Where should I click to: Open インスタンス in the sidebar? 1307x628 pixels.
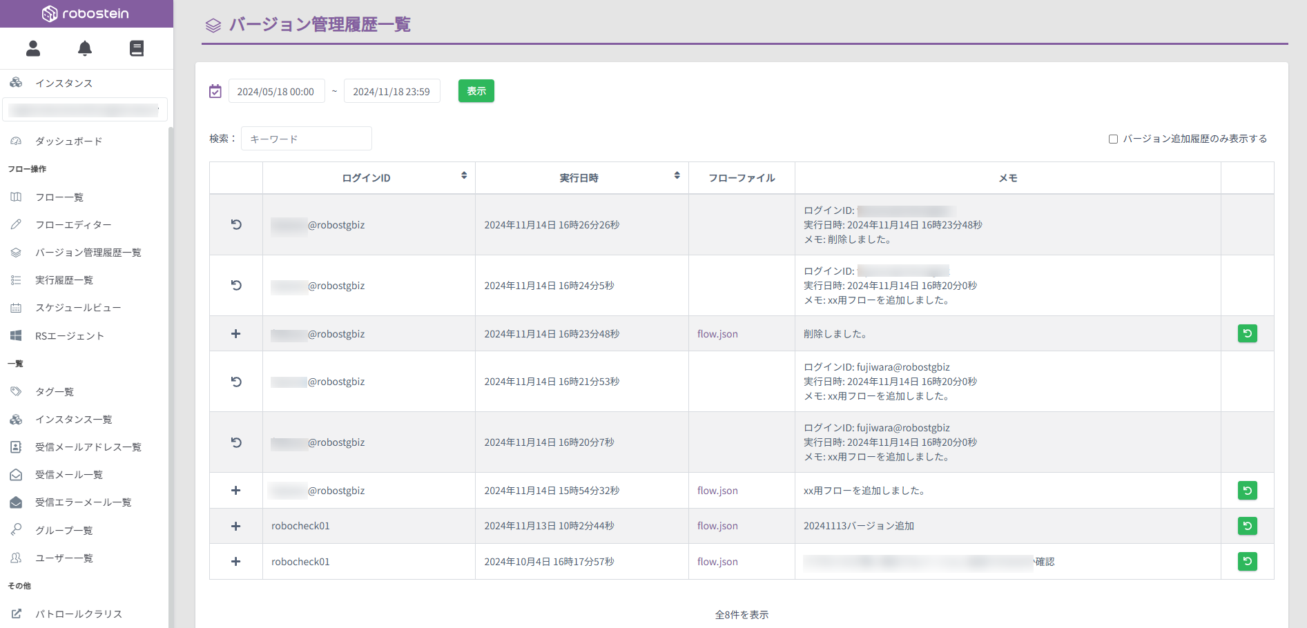(x=64, y=83)
